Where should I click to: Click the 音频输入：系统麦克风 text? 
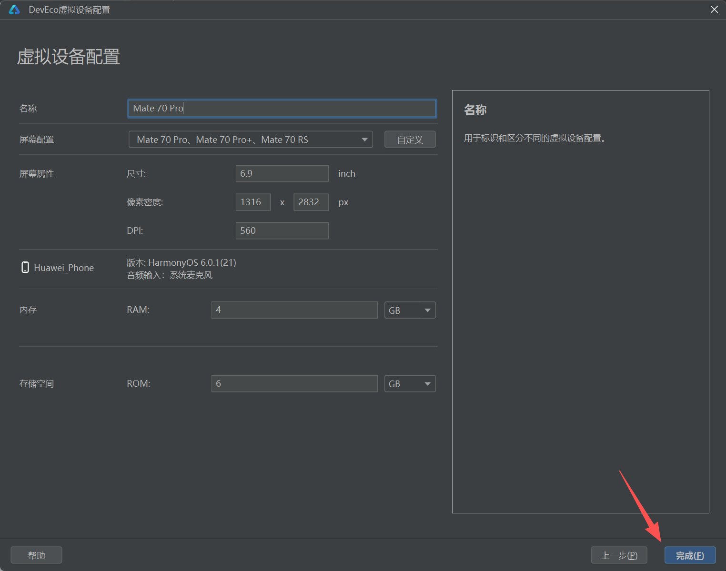[x=170, y=275]
